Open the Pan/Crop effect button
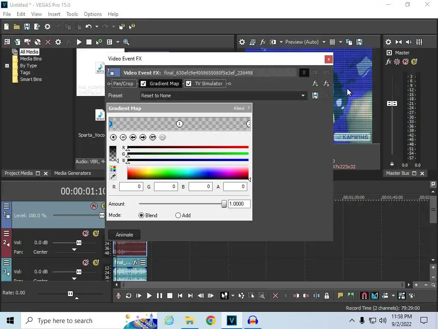Image resolution: width=438 pixels, height=329 pixels. 123,84
